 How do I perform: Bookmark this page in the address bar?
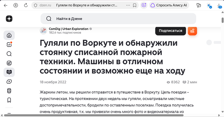135,5
